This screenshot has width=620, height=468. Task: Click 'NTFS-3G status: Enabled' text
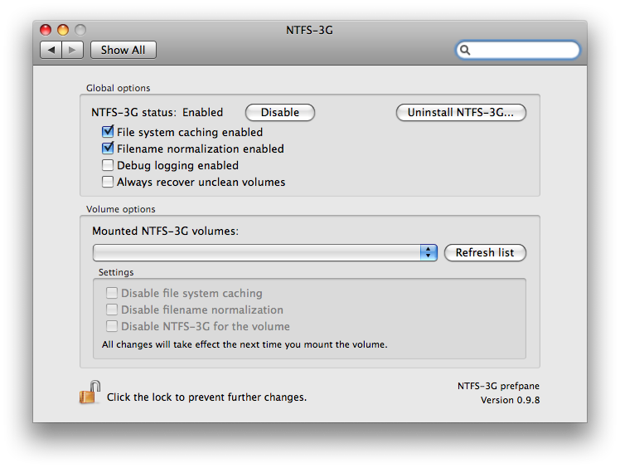(157, 113)
